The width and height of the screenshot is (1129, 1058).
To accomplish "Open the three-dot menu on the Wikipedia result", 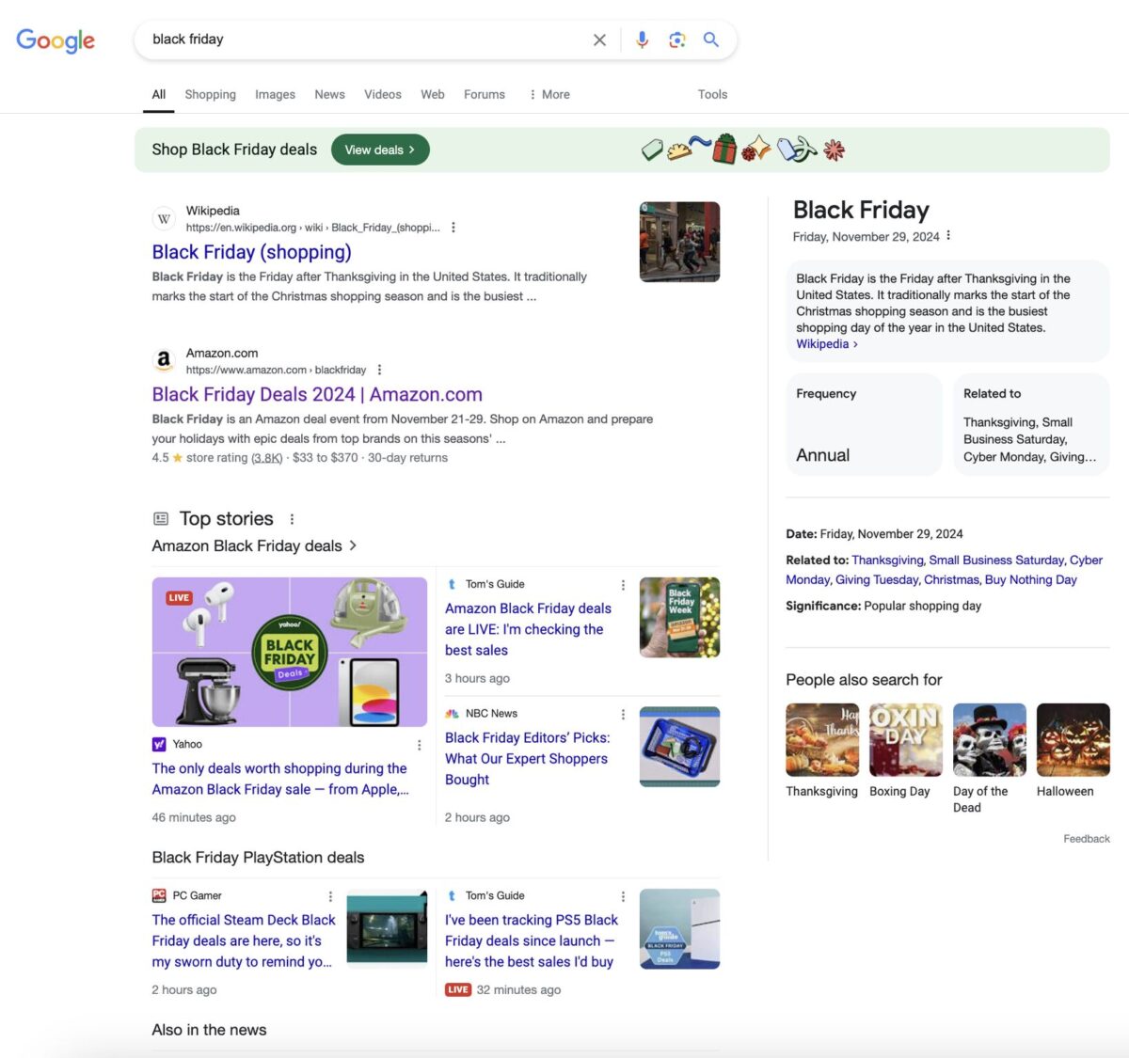I will pos(453,227).
